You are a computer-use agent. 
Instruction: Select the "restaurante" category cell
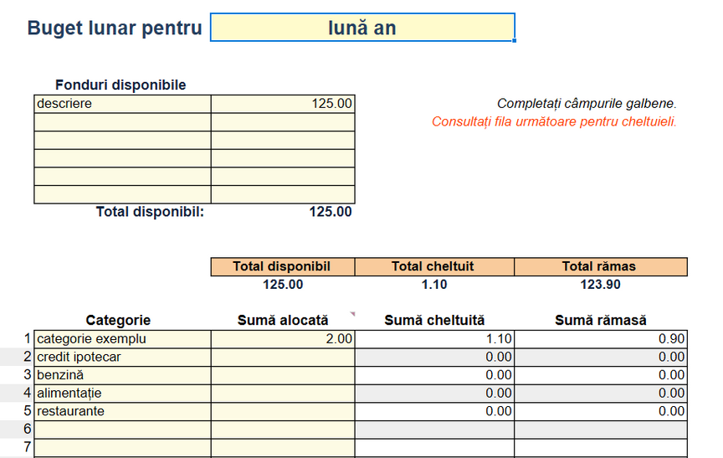122,411
